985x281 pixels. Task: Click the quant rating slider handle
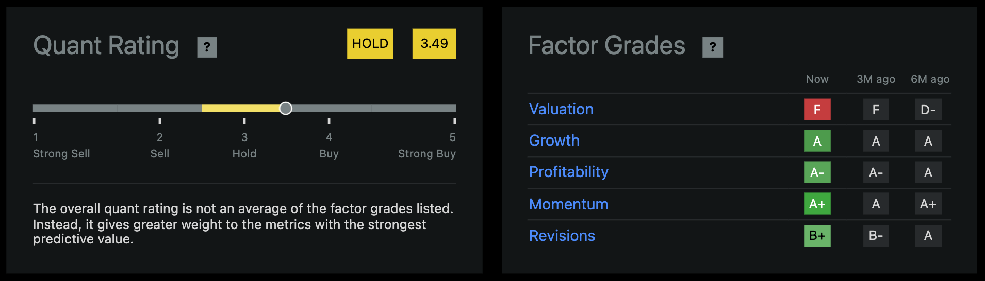(286, 108)
